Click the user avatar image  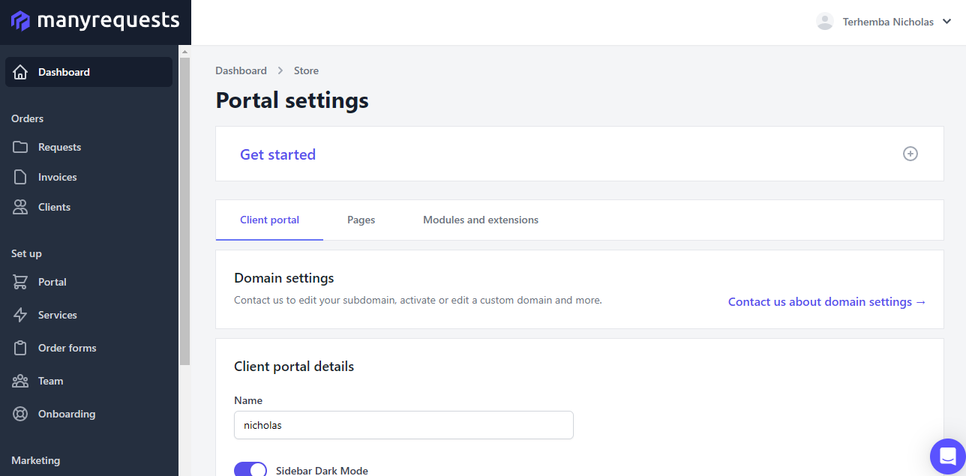[824, 21]
